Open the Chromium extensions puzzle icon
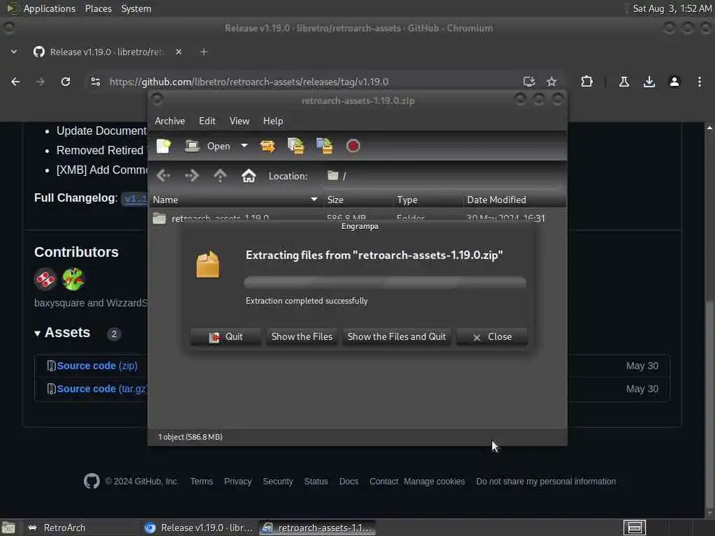The image size is (715, 536). (587, 82)
